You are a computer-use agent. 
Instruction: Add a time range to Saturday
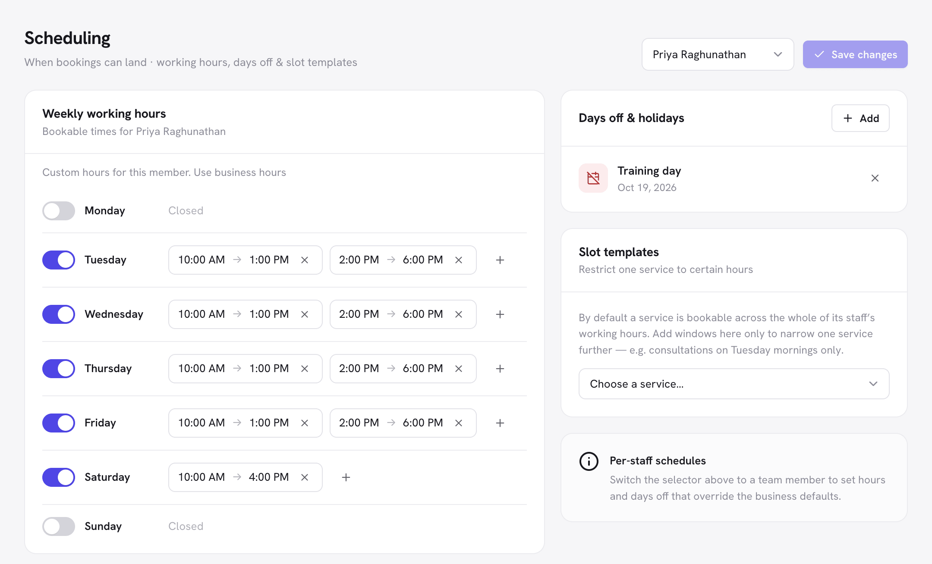pyautogui.click(x=346, y=477)
